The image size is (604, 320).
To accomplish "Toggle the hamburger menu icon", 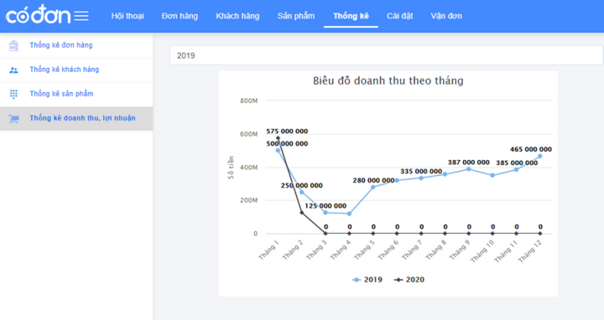I will tap(81, 16).
